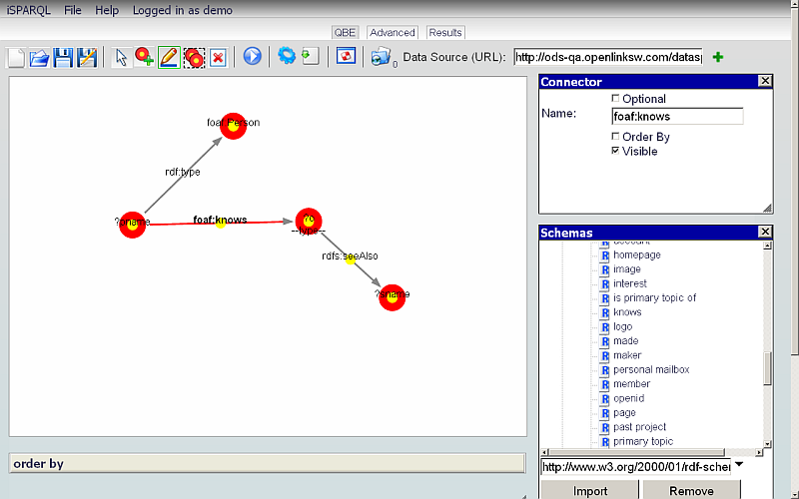
Task: Click the Schemas scroll up arrow
Action: [x=767, y=246]
